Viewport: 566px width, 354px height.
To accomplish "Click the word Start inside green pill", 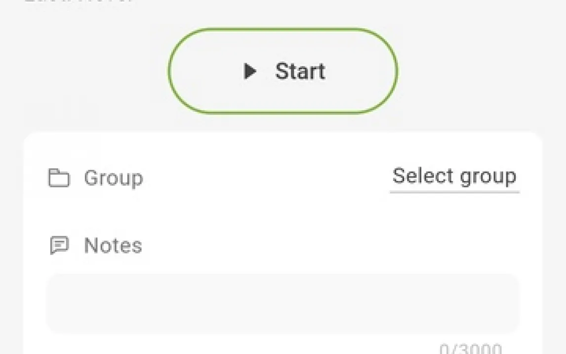I will coord(300,71).
